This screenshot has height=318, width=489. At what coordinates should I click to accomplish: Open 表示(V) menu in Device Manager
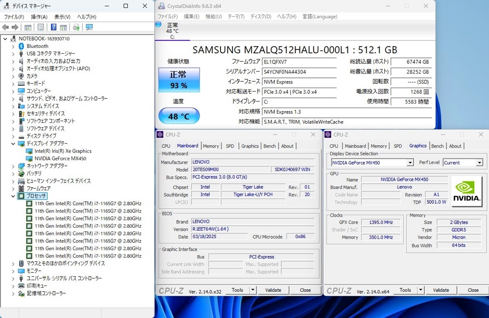62,17
